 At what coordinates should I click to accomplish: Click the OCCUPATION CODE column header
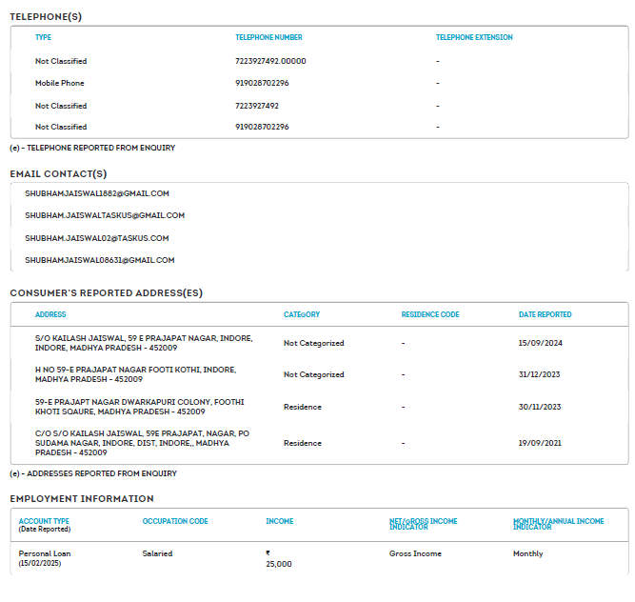pyautogui.click(x=175, y=521)
